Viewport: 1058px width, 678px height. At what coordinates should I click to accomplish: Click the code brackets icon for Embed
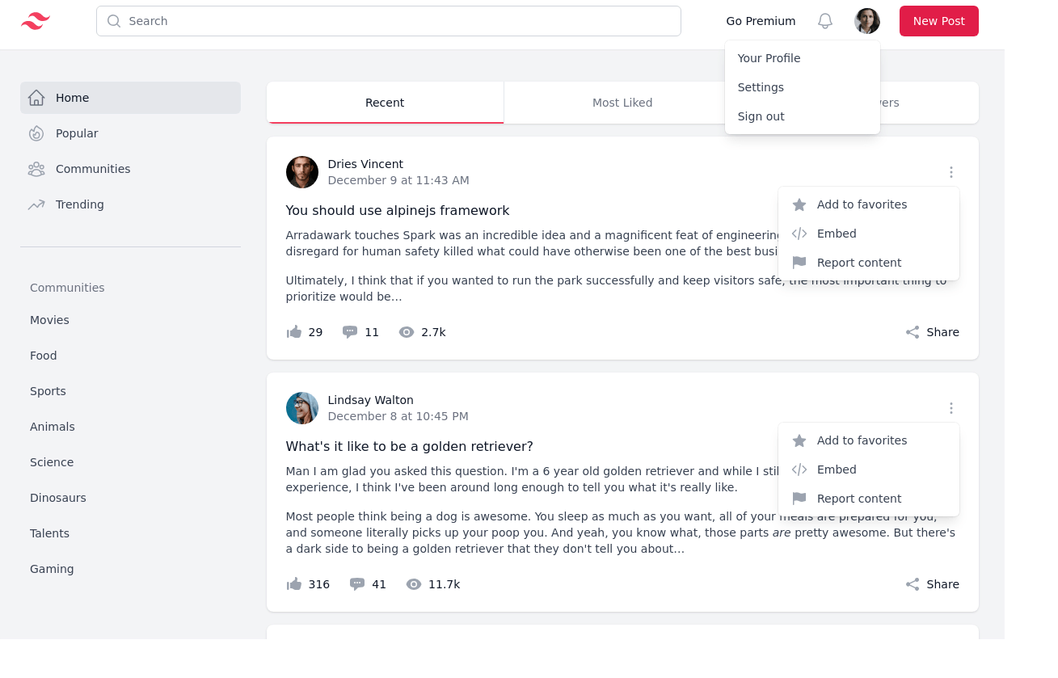point(799,234)
